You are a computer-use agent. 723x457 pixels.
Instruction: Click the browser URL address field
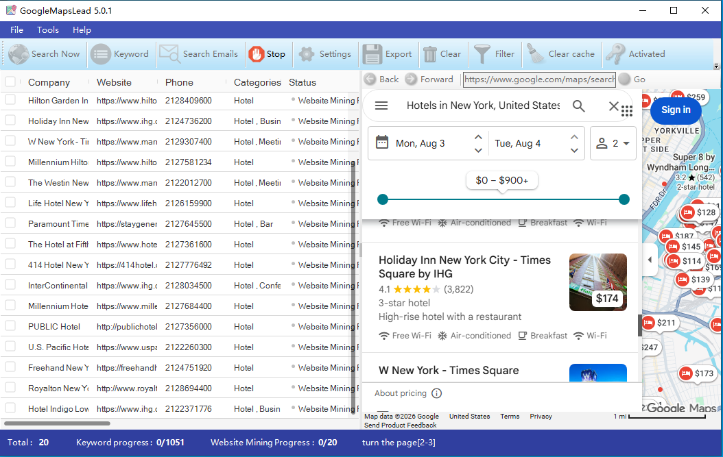pyautogui.click(x=539, y=79)
